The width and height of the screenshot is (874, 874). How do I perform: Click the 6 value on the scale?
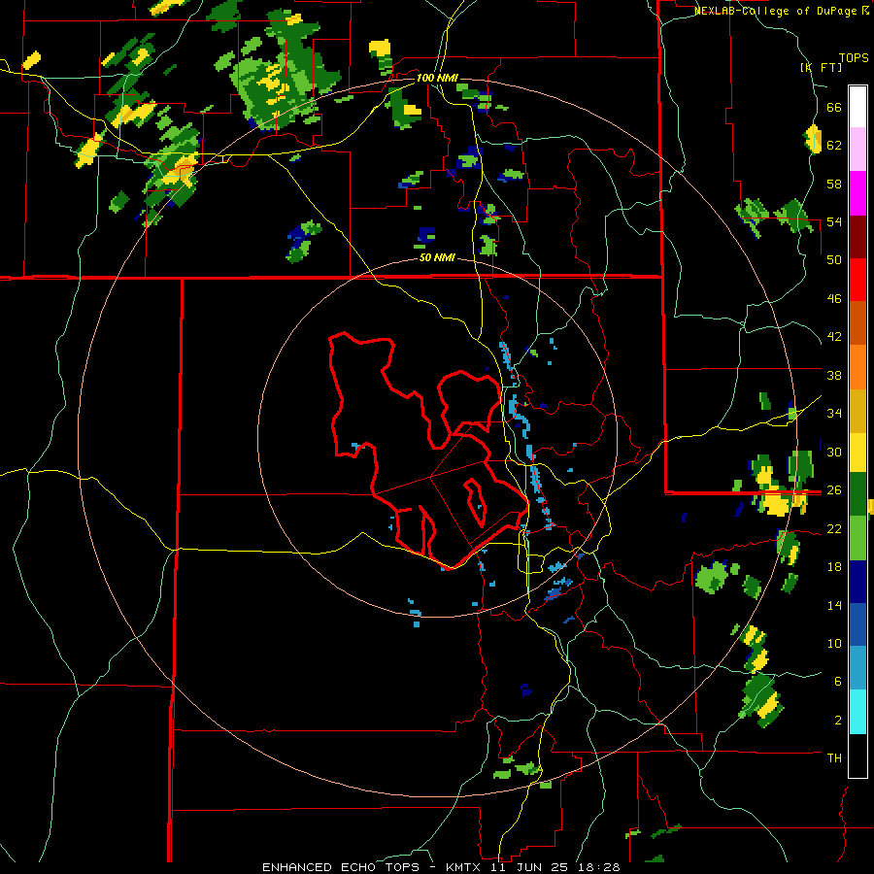[837, 682]
